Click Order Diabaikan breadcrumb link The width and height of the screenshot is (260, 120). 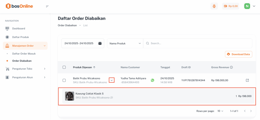[x=67, y=25]
